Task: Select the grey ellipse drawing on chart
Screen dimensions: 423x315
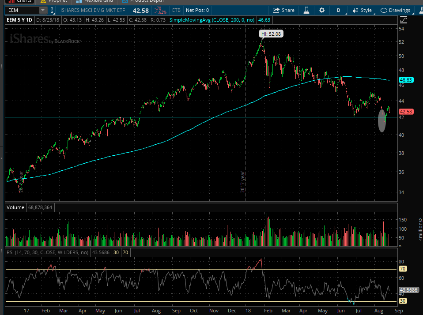Action: coord(382,120)
